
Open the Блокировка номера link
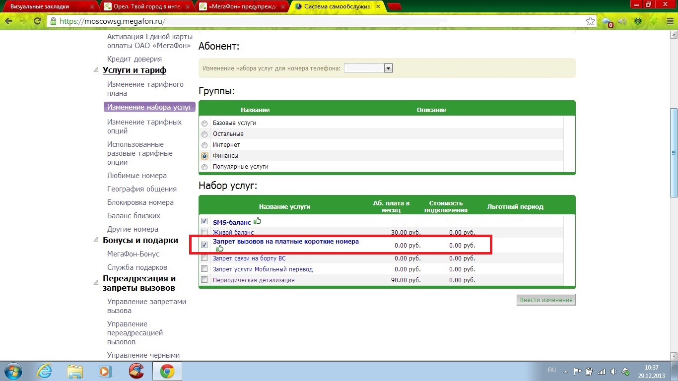pyautogui.click(x=140, y=202)
